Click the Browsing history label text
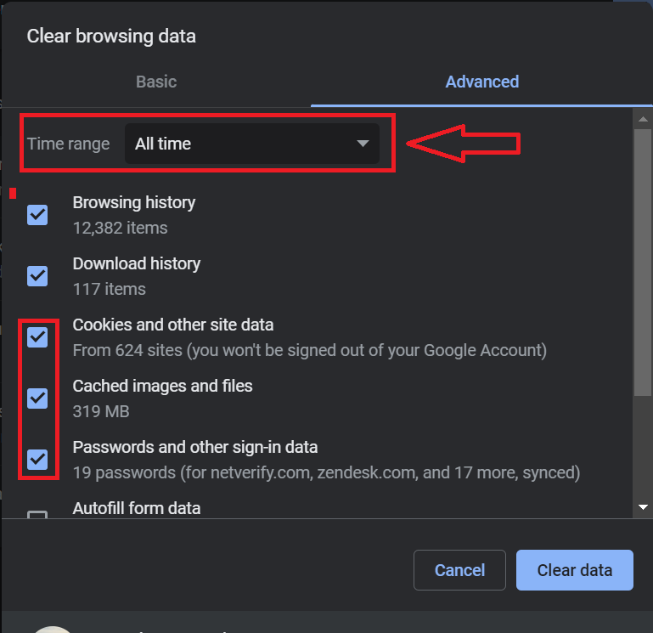This screenshot has height=633, width=653. point(134,202)
